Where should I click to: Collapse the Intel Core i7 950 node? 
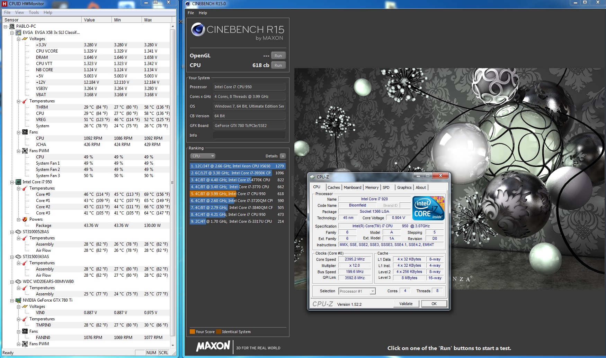(x=12, y=182)
